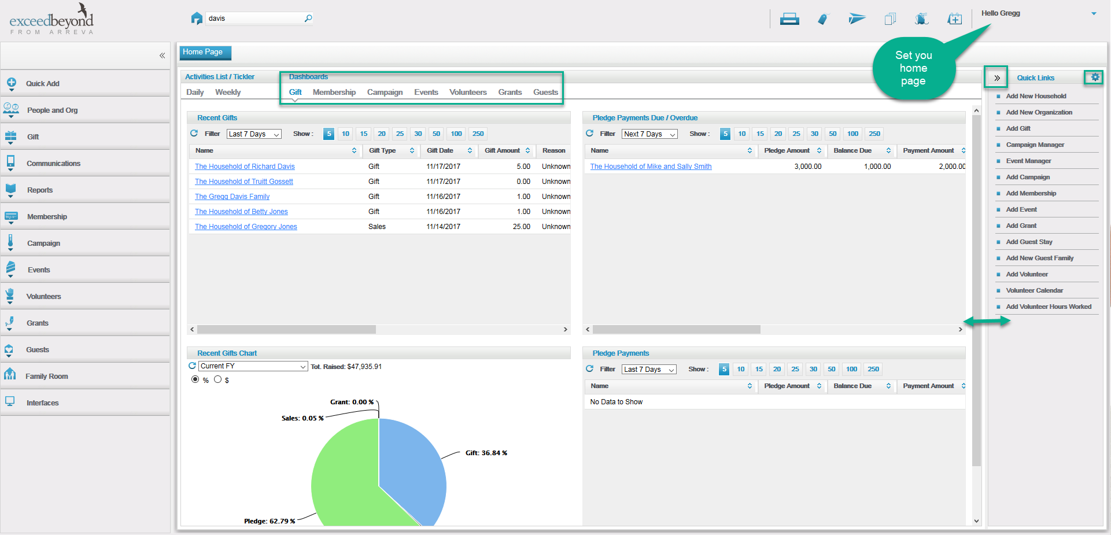Open the printer icon in the top toolbar
Screen dimensions: 1111x535
tap(789, 19)
